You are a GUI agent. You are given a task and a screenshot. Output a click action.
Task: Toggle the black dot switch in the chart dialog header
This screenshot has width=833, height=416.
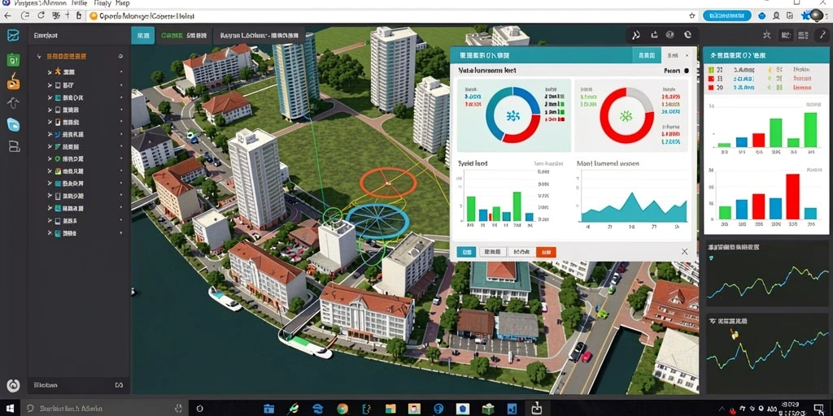[687, 71]
